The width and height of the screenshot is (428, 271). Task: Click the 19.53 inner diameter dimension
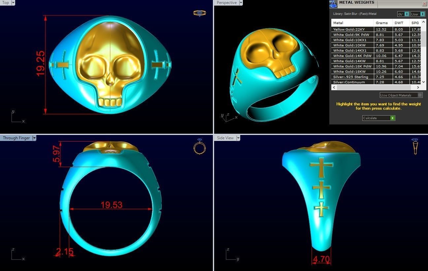[x=112, y=205]
